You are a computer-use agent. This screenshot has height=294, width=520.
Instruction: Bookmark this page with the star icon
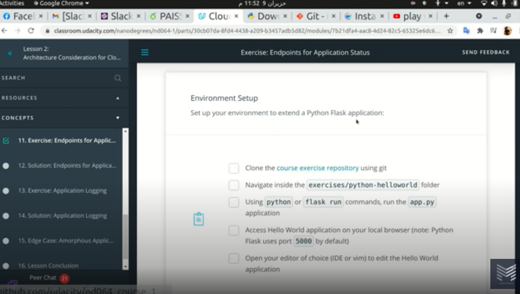click(x=450, y=31)
